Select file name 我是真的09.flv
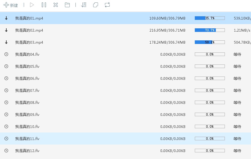Image resolution: width=251 pixels, height=159 pixels. click(27, 115)
